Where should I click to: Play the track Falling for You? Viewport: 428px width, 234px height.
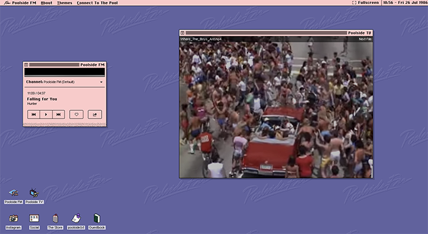pyautogui.click(x=46, y=114)
